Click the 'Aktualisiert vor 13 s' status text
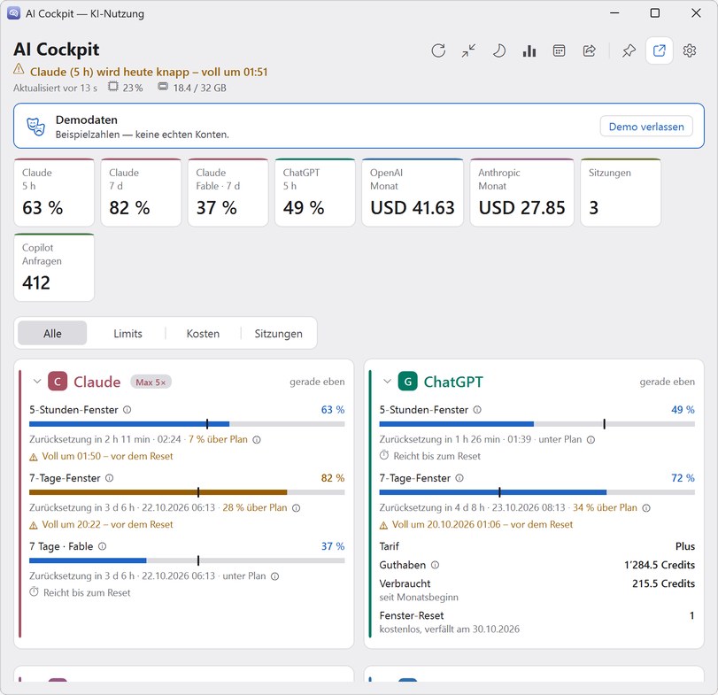The height and width of the screenshot is (695, 718). pyautogui.click(x=55, y=88)
